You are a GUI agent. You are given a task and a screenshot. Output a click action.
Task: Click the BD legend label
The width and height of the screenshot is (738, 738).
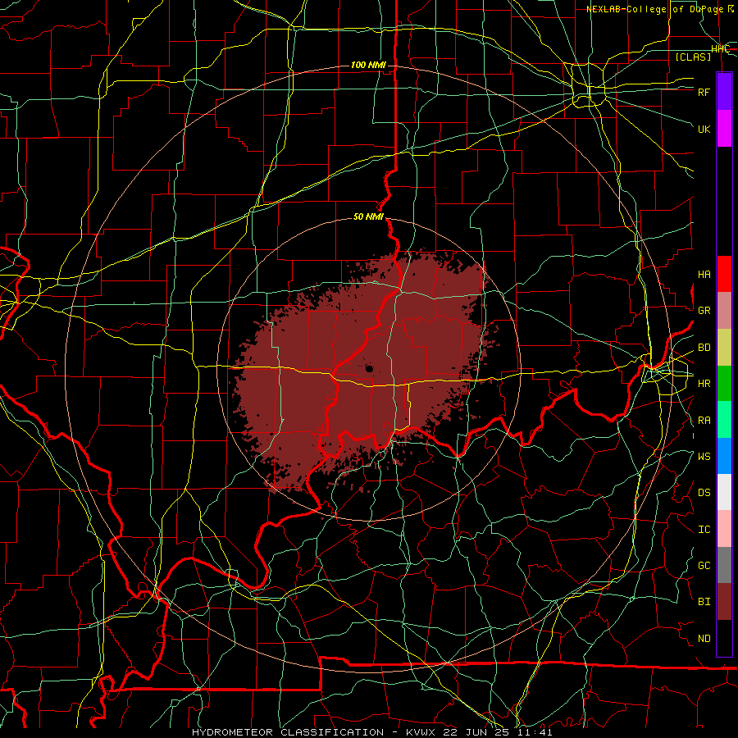point(704,348)
